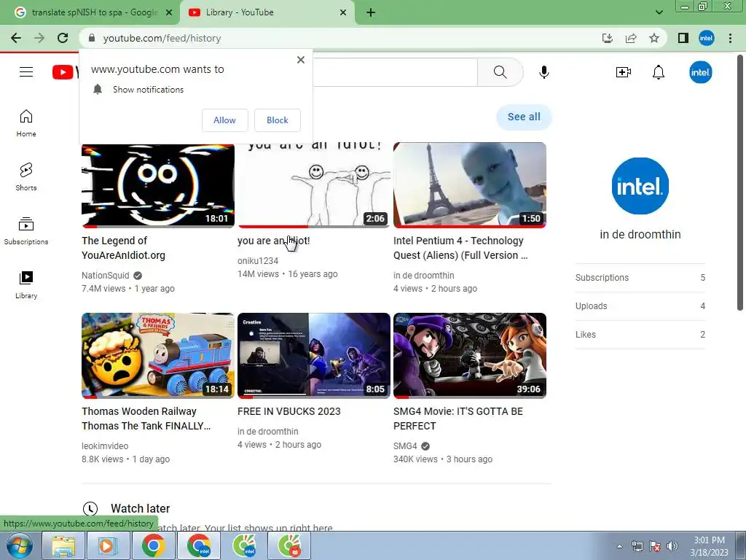Open Shorts from the sidebar
This screenshot has width=746, height=560.
coord(26,176)
